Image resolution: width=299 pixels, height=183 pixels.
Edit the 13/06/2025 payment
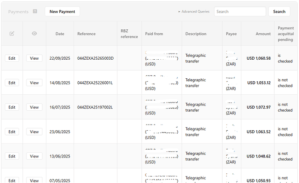coord(12,156)
